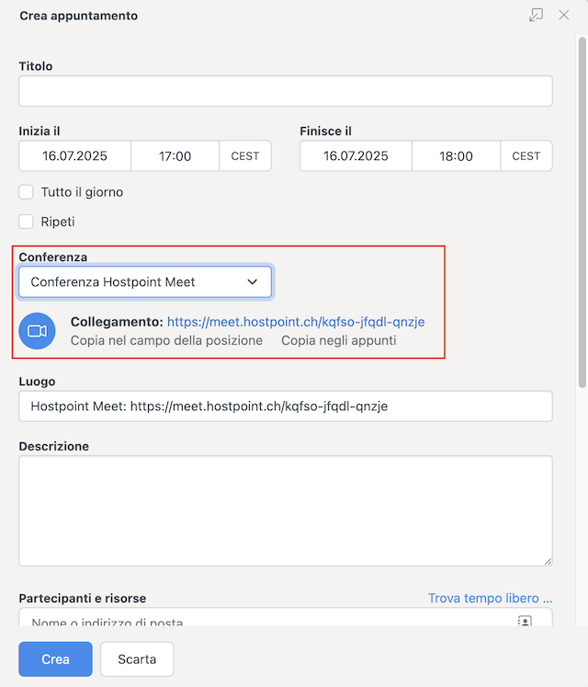Click the blue video camera icon
This screenshot has width=588, height=687.
tap(38, 331)
